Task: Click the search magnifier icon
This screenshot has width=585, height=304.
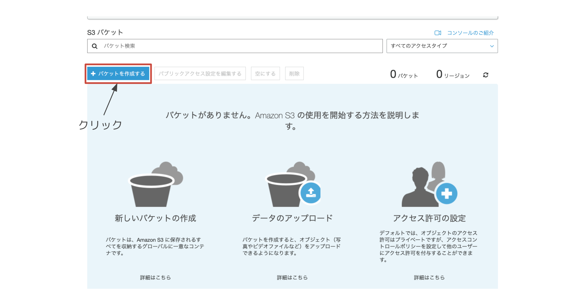Action: pyautogui.click(x=95, y=46)
